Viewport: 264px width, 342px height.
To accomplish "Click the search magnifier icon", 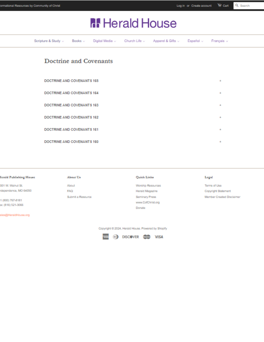I will coord(237,5).
